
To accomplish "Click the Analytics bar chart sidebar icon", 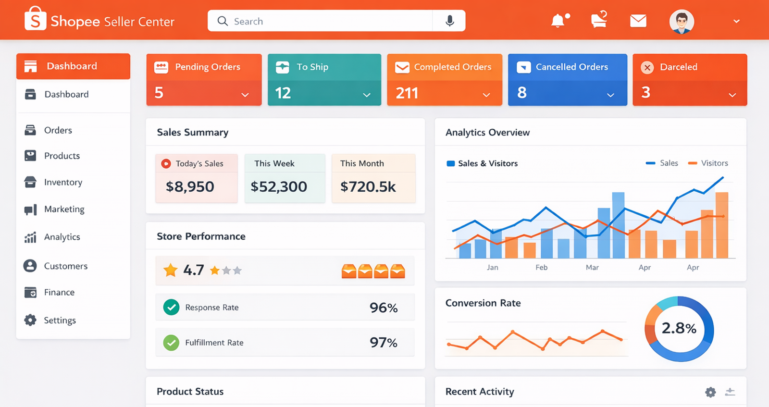I will coord(30,237).
